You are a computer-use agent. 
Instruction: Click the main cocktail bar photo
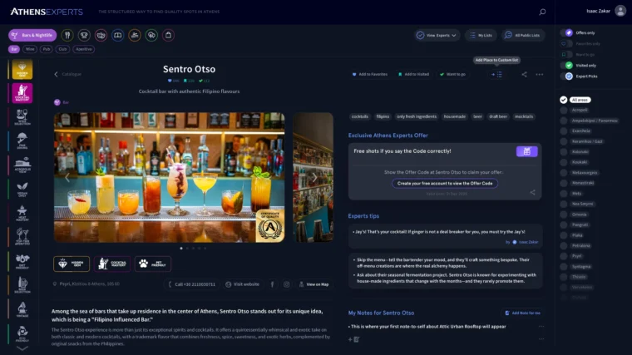(169, 176)
